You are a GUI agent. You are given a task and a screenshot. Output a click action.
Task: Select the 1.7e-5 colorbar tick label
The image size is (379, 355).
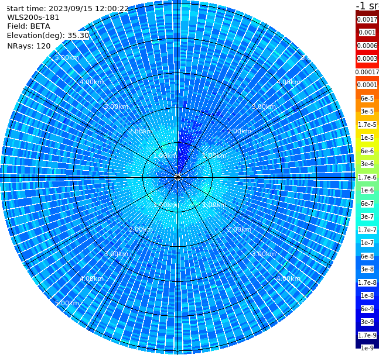367,125
